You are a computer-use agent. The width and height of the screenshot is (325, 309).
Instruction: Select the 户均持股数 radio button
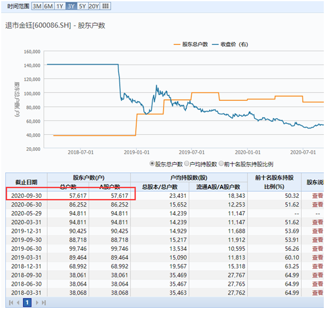[186, 164]
